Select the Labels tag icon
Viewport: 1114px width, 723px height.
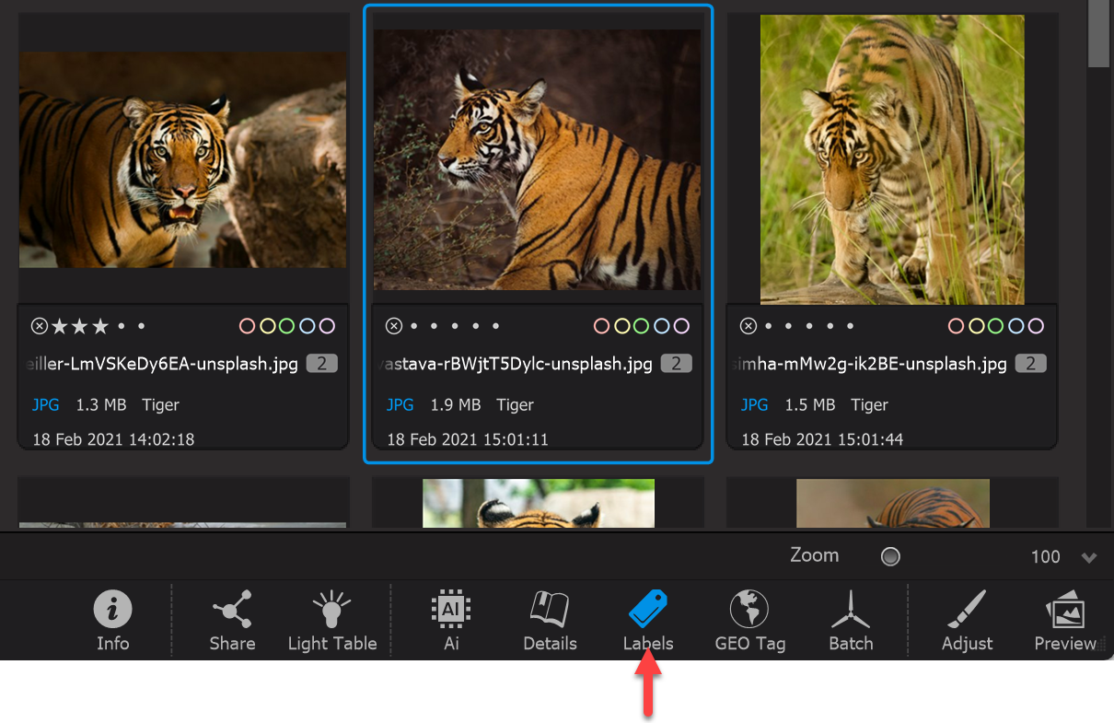coord(648,610)
